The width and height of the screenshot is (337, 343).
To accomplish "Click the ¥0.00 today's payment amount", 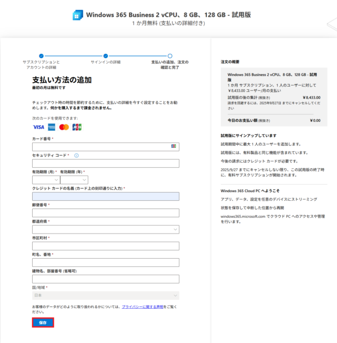I will click(315, 120).
